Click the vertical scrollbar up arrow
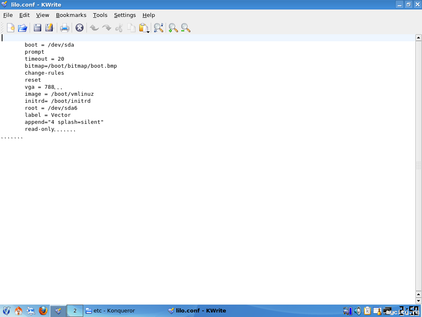 pos(419,38)
